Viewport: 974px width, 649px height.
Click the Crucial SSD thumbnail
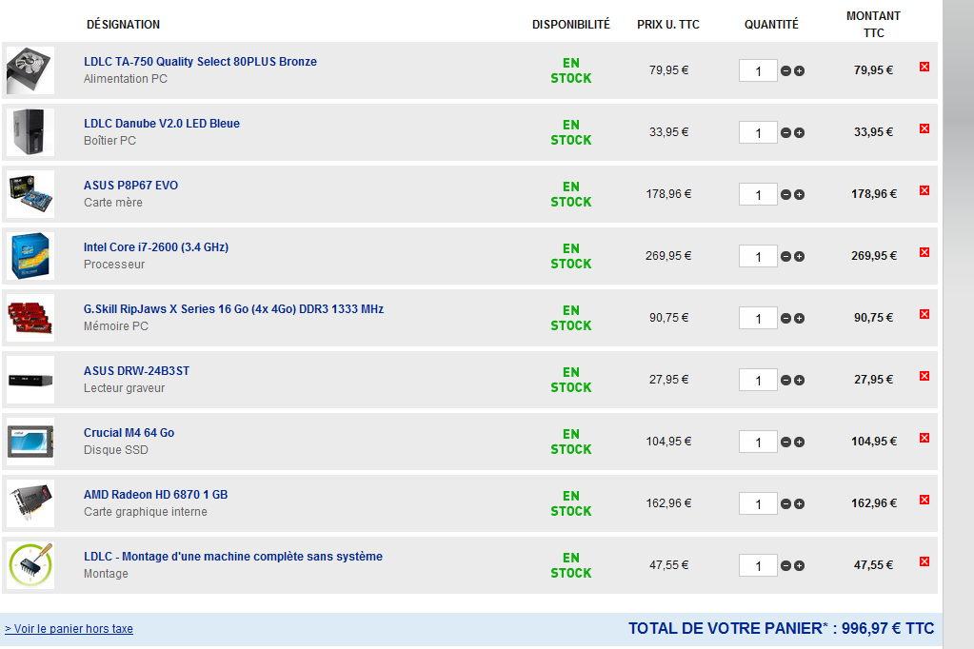(30, 442)
